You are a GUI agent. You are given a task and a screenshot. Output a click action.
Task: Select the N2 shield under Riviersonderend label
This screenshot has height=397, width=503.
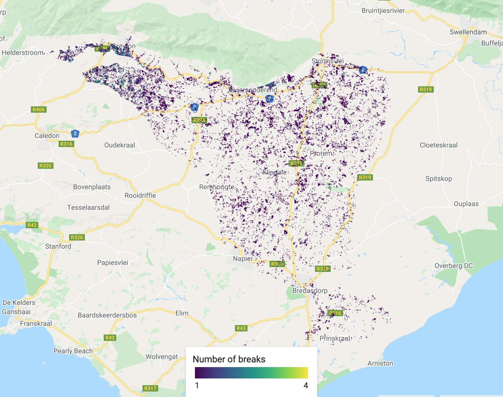(269, 99)
